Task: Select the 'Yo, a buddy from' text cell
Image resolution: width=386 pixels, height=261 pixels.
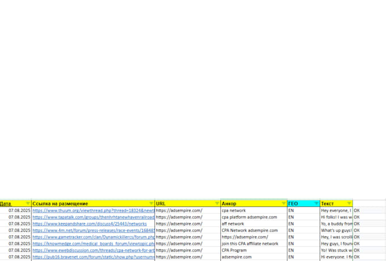Action: point(336,223)
